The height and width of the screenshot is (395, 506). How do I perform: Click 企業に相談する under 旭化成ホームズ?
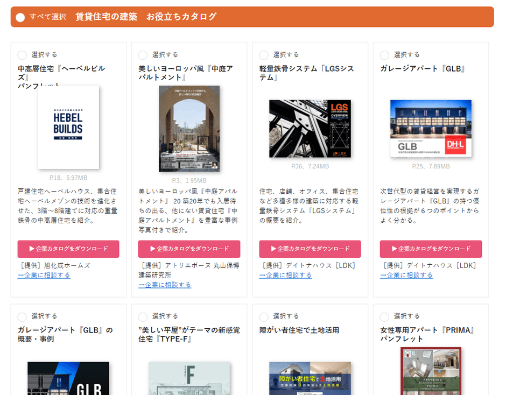click(x=44, y=275)
